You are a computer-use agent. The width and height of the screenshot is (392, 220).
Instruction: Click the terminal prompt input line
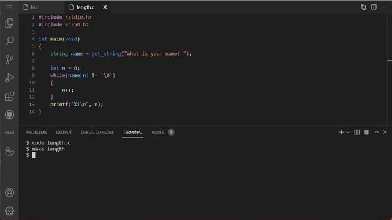[x=31, y=155]
